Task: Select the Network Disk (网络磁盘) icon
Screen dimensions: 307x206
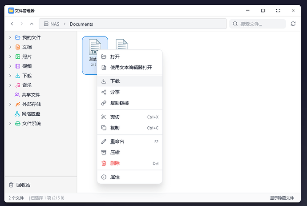Action: pyautogui.click(x=18, y=114)
